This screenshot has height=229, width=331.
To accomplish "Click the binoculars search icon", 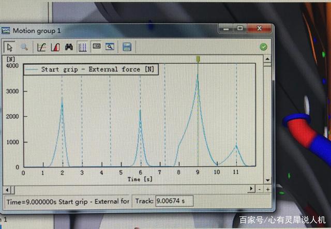I will (x=69, y=47).
